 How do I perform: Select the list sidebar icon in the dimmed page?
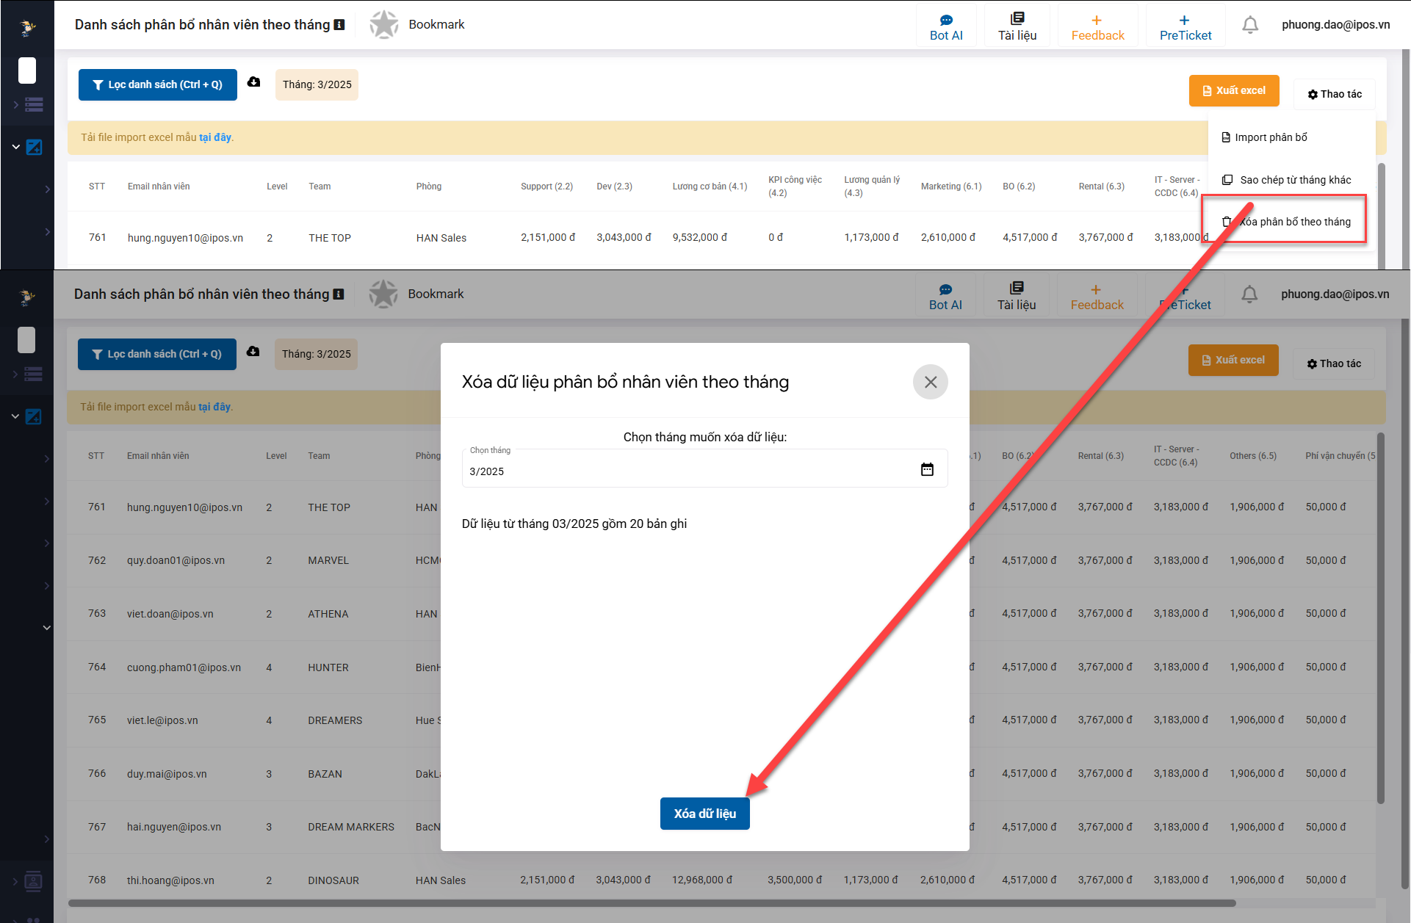coord(33,374)
